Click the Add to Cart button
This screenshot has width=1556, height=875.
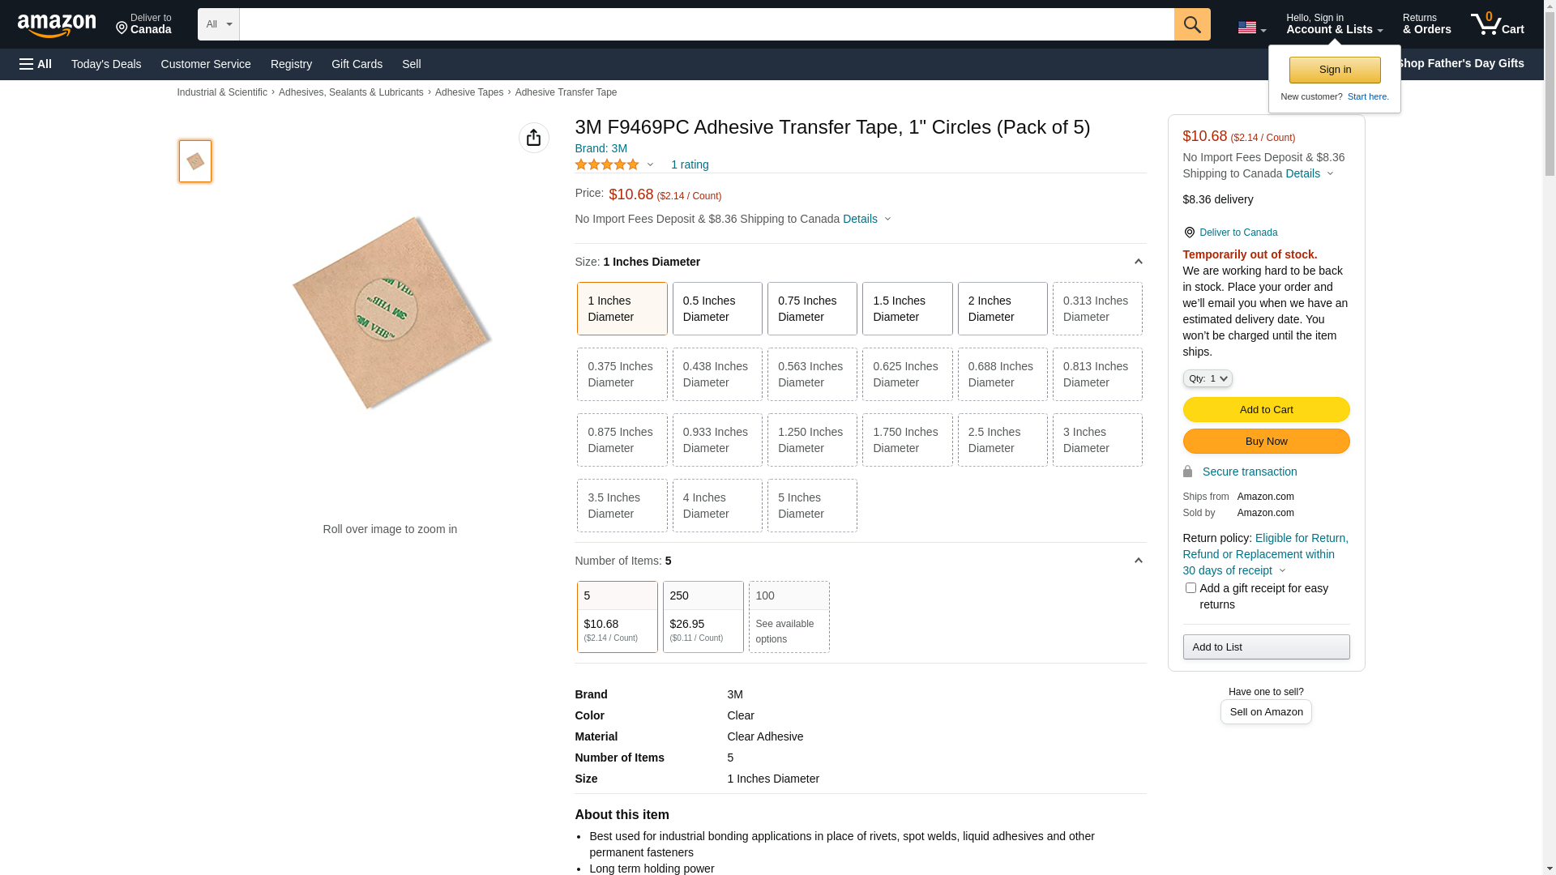(1265, 409)
